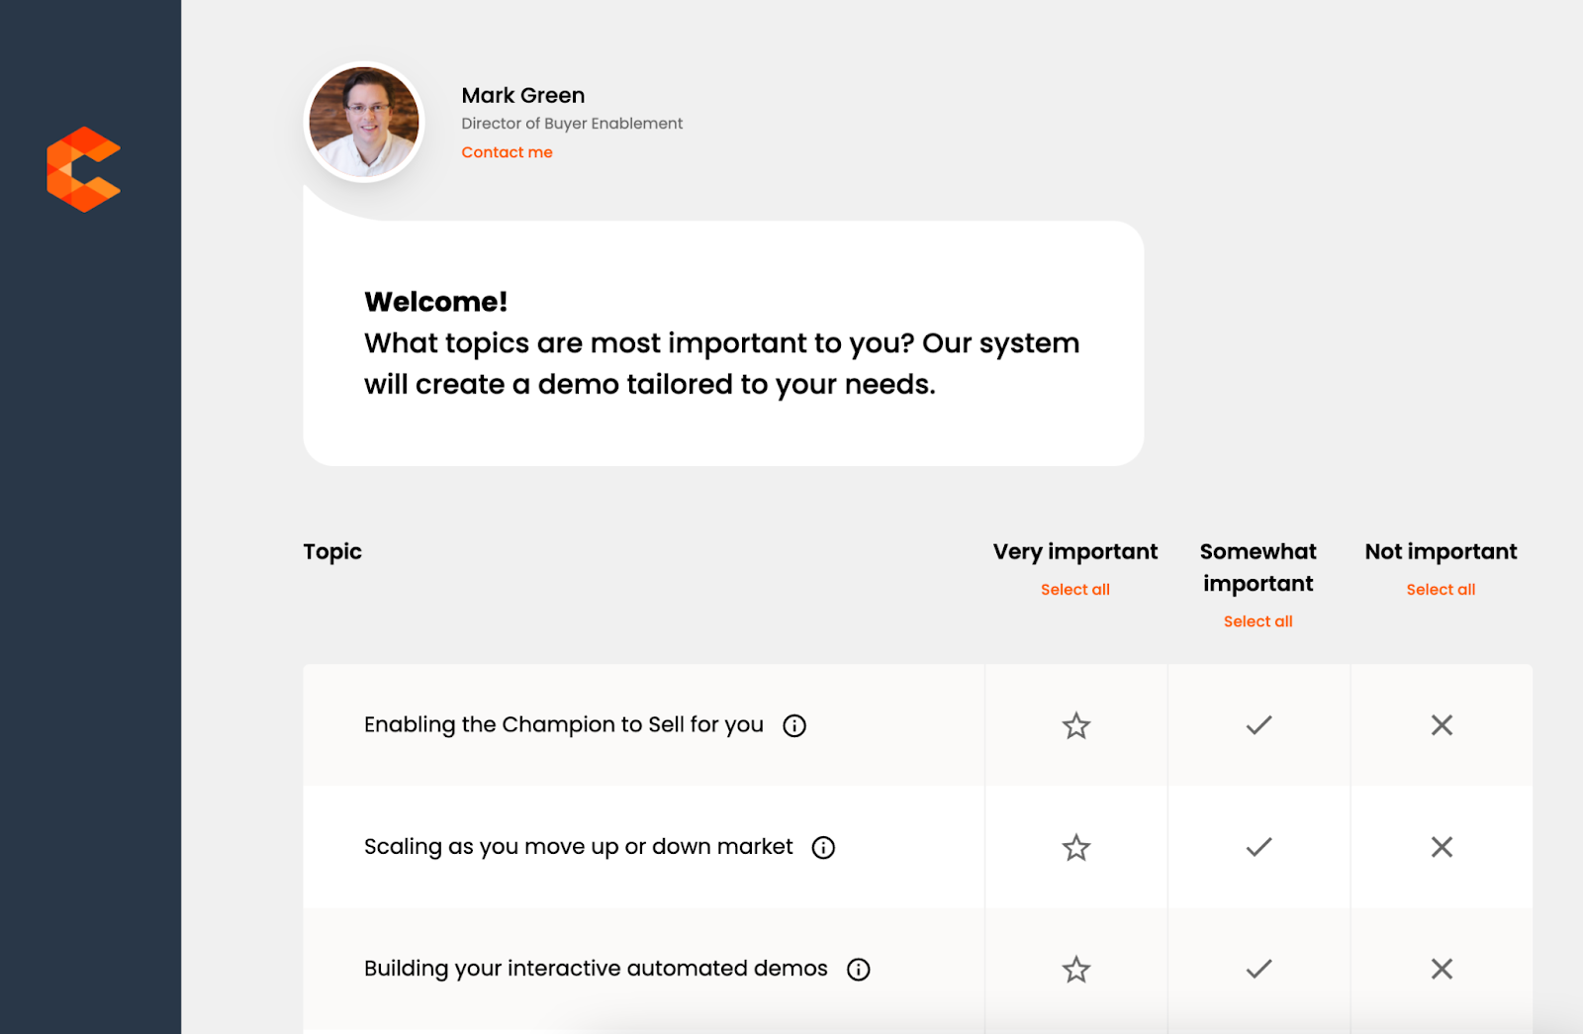
Task: Select all topics as Somewhat important
Action: [x=1257, y=620]
